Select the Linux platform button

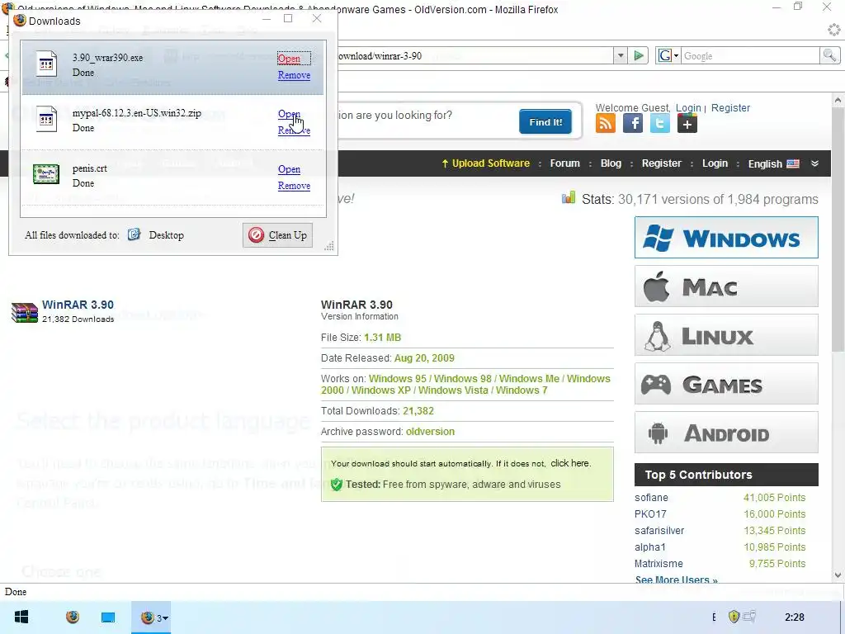[726, 335]
